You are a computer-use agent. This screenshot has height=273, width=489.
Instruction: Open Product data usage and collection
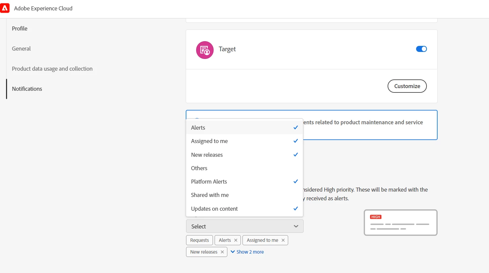click(52, 69)
